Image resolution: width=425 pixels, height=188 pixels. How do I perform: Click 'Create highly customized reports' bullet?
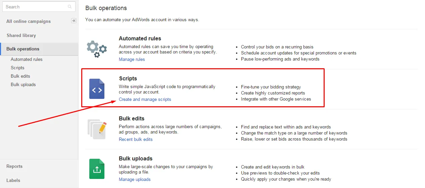(x=273, y=93)
